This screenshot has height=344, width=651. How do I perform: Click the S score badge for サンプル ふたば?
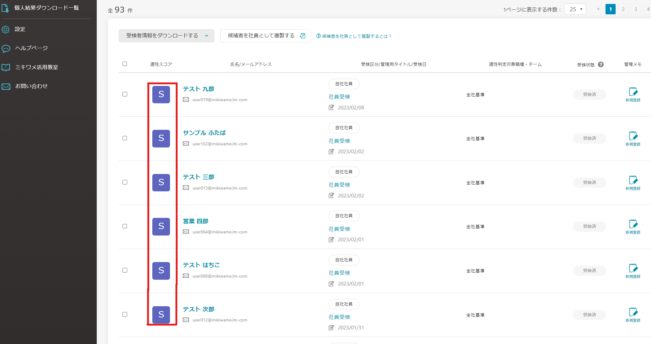pyautogui.click(x=161, y=139)
